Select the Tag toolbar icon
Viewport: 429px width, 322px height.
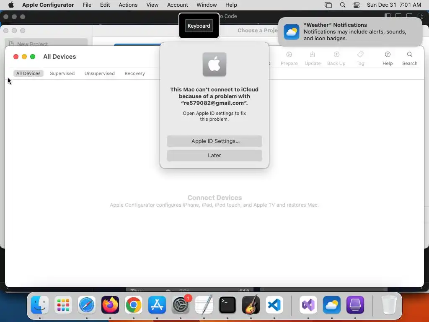[360, 59]
